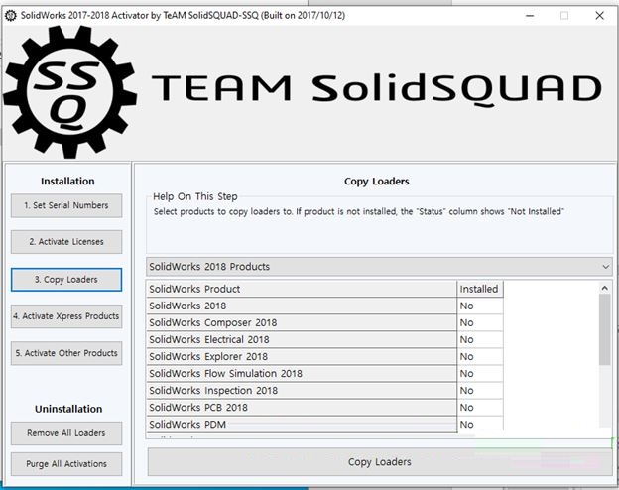Open step 4 Activate Xpress Products
The height and width of the screenshot is (490, 619).
click(66, 316)
